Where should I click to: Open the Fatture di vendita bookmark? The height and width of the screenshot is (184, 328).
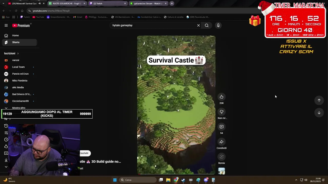[x=173, y=17]
